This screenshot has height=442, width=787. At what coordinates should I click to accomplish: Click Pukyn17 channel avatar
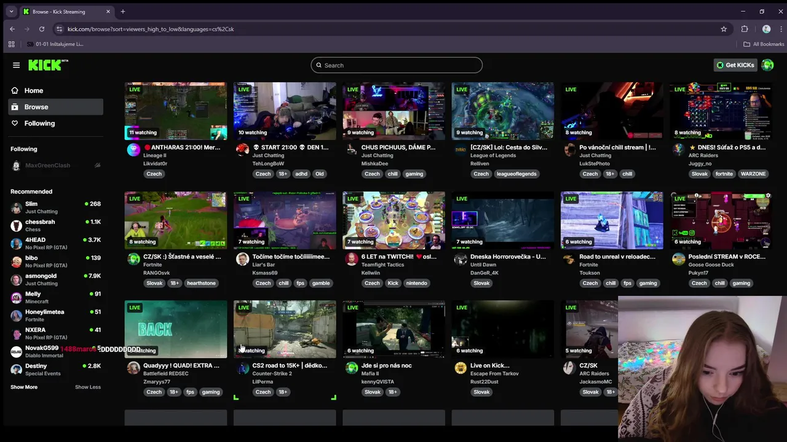(x=679, y=258)
